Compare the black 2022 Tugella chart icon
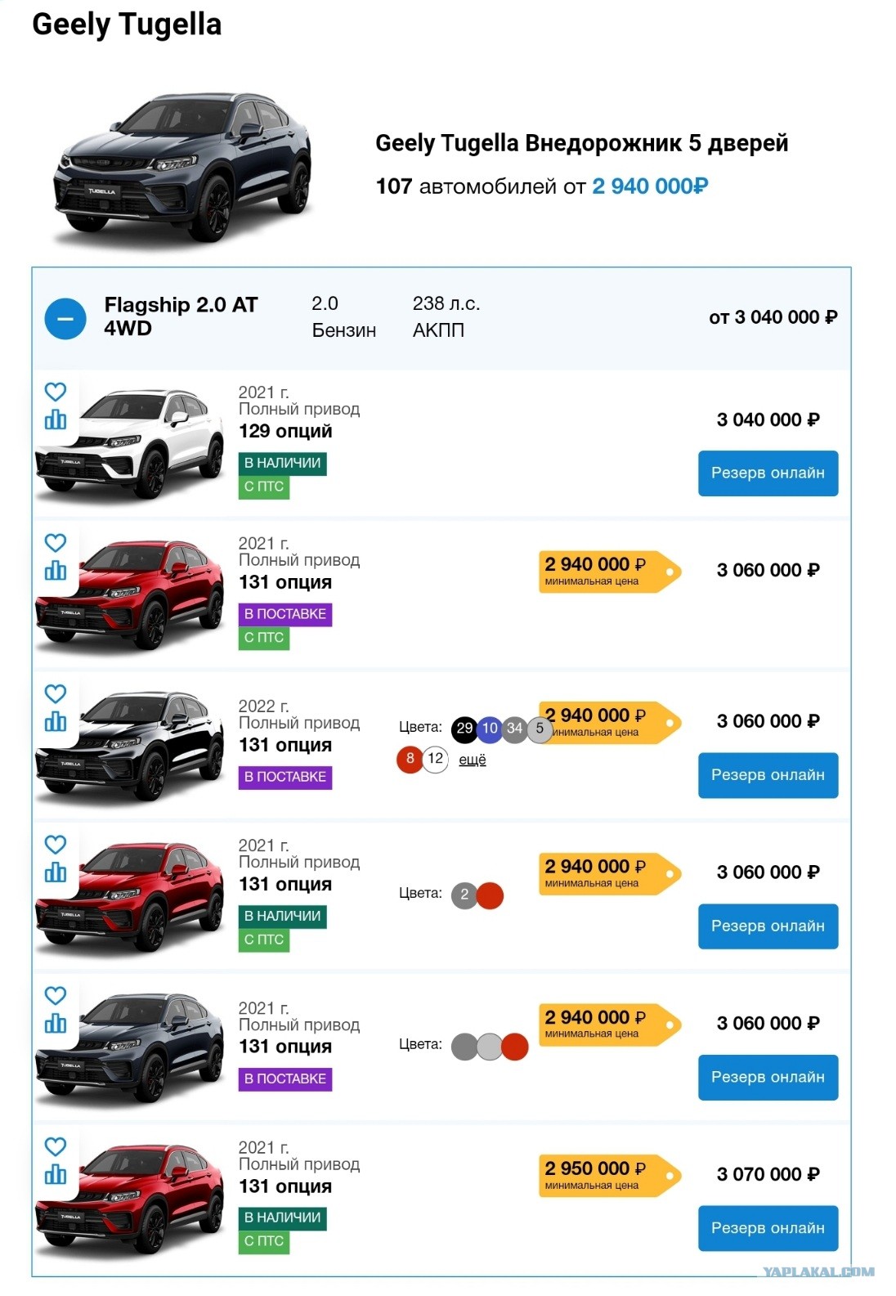 point(55,721)
